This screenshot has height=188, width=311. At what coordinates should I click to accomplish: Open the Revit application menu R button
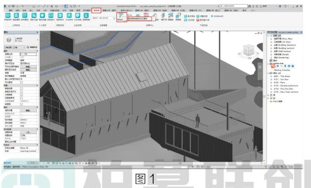coord(5,6)
